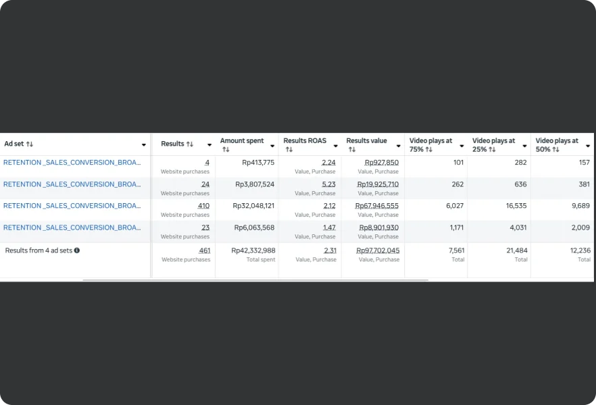Open the Amount spent column dropdown caret
596x405 pixels.
tap(272, 146)
